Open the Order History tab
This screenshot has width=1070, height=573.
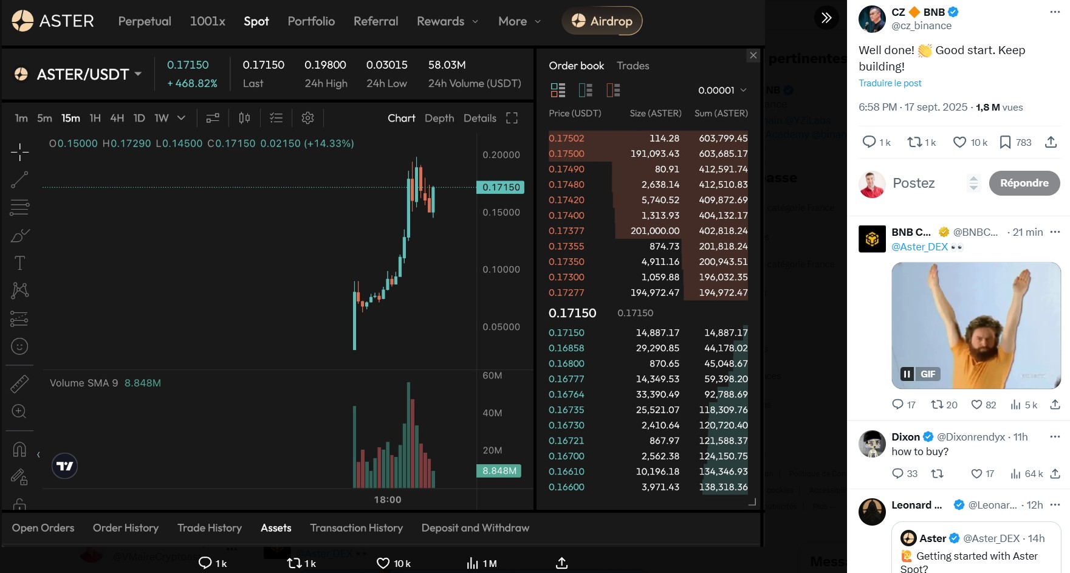125,528
